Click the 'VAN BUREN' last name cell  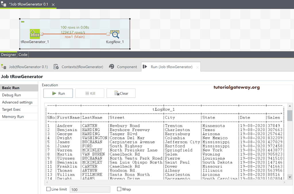click(93, 154)
